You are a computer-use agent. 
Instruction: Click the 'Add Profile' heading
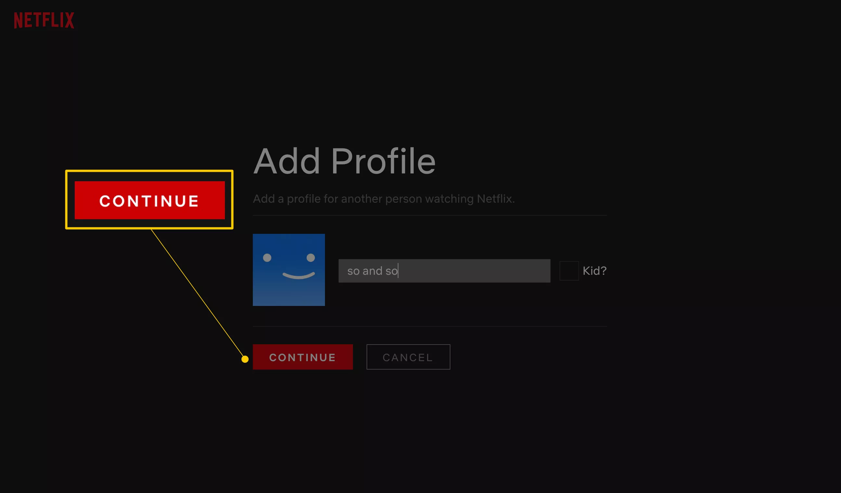click(x=344, y=161)
